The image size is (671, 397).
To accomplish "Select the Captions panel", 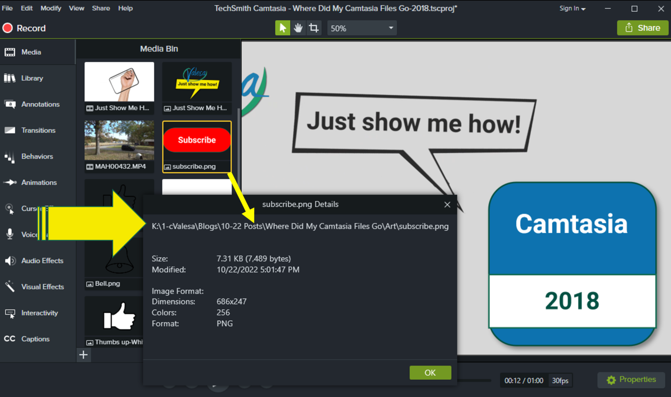I will [x=35, y=338].
